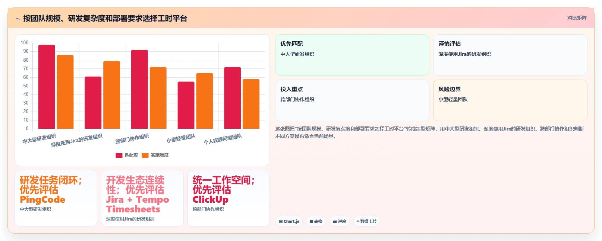Toggle the 实施难度 orange legend swatch

pyautogui.click(x=145, y=155)
